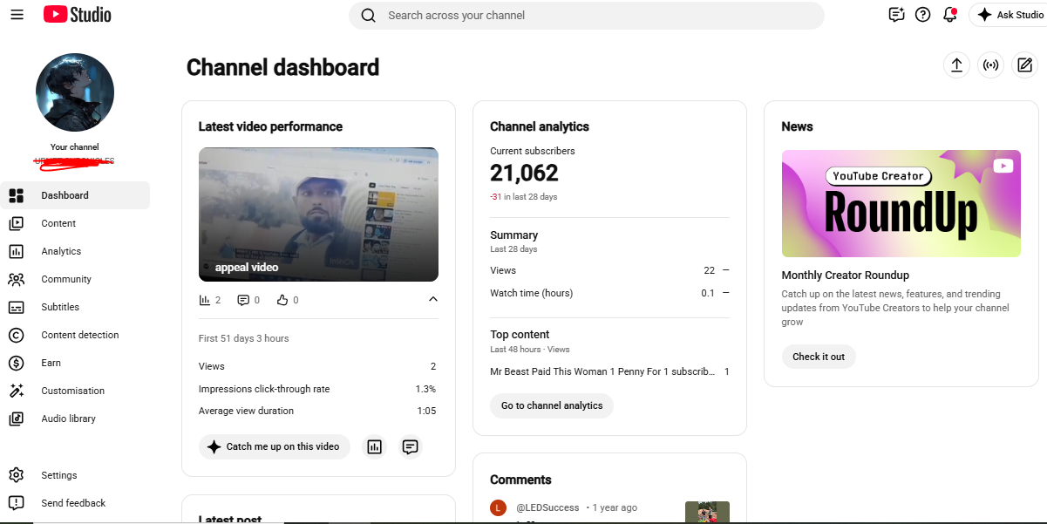
Task: Click the Content detection copyright icon
Action: (16, 335)
